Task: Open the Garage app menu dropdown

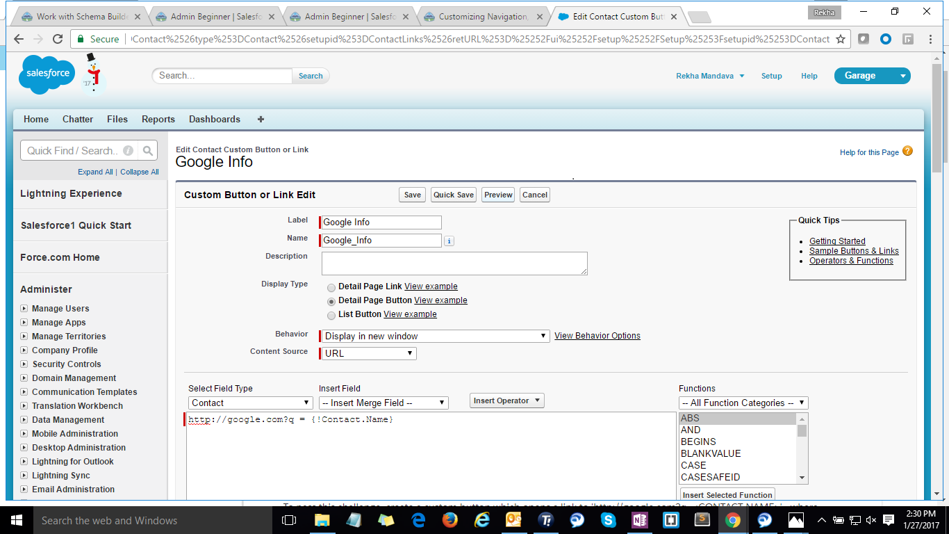Action: (872, 76)
